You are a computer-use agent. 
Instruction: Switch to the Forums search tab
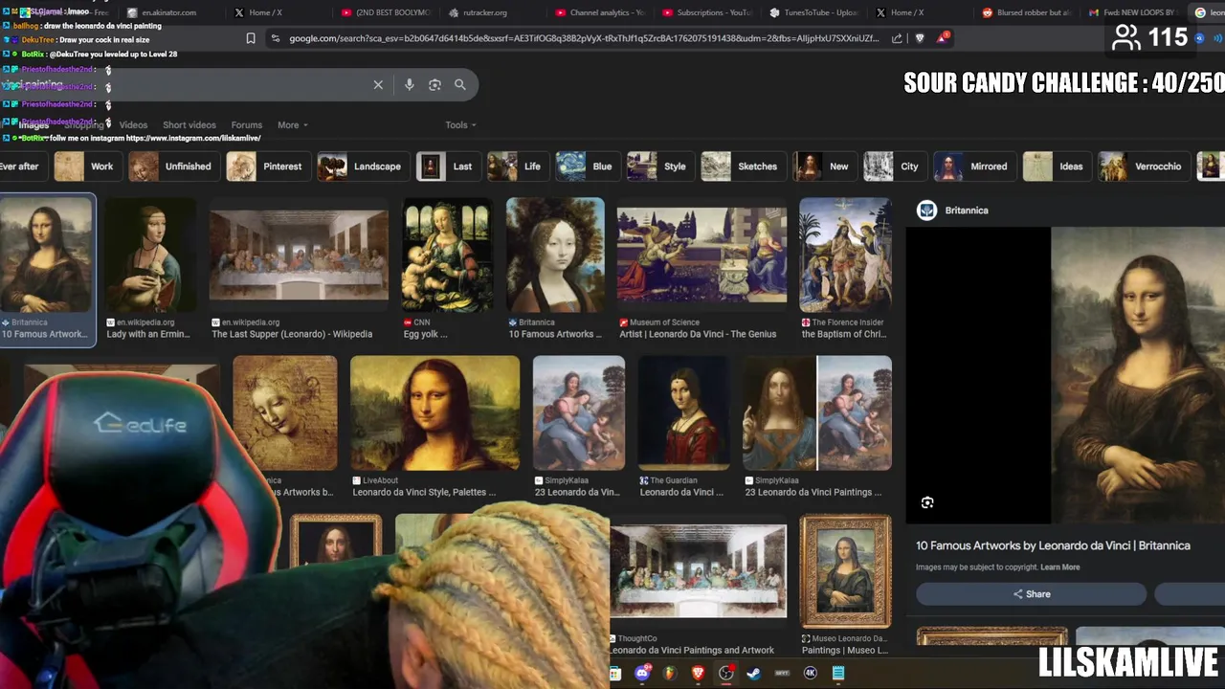[246, 125]
